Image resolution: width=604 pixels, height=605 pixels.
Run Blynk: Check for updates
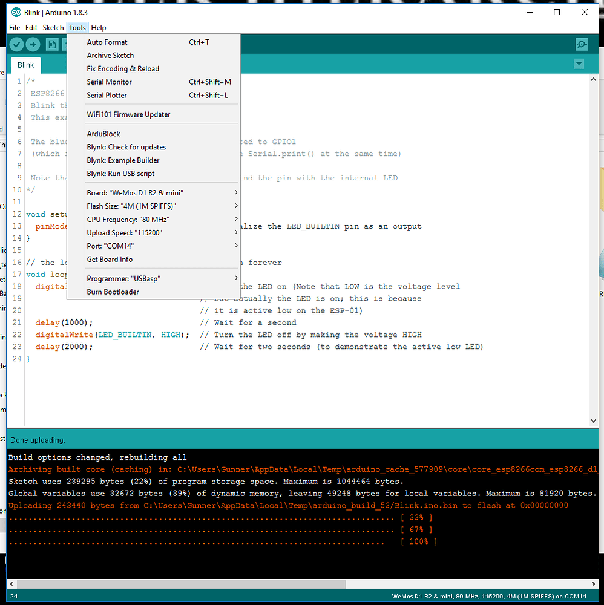coord(126,146)
